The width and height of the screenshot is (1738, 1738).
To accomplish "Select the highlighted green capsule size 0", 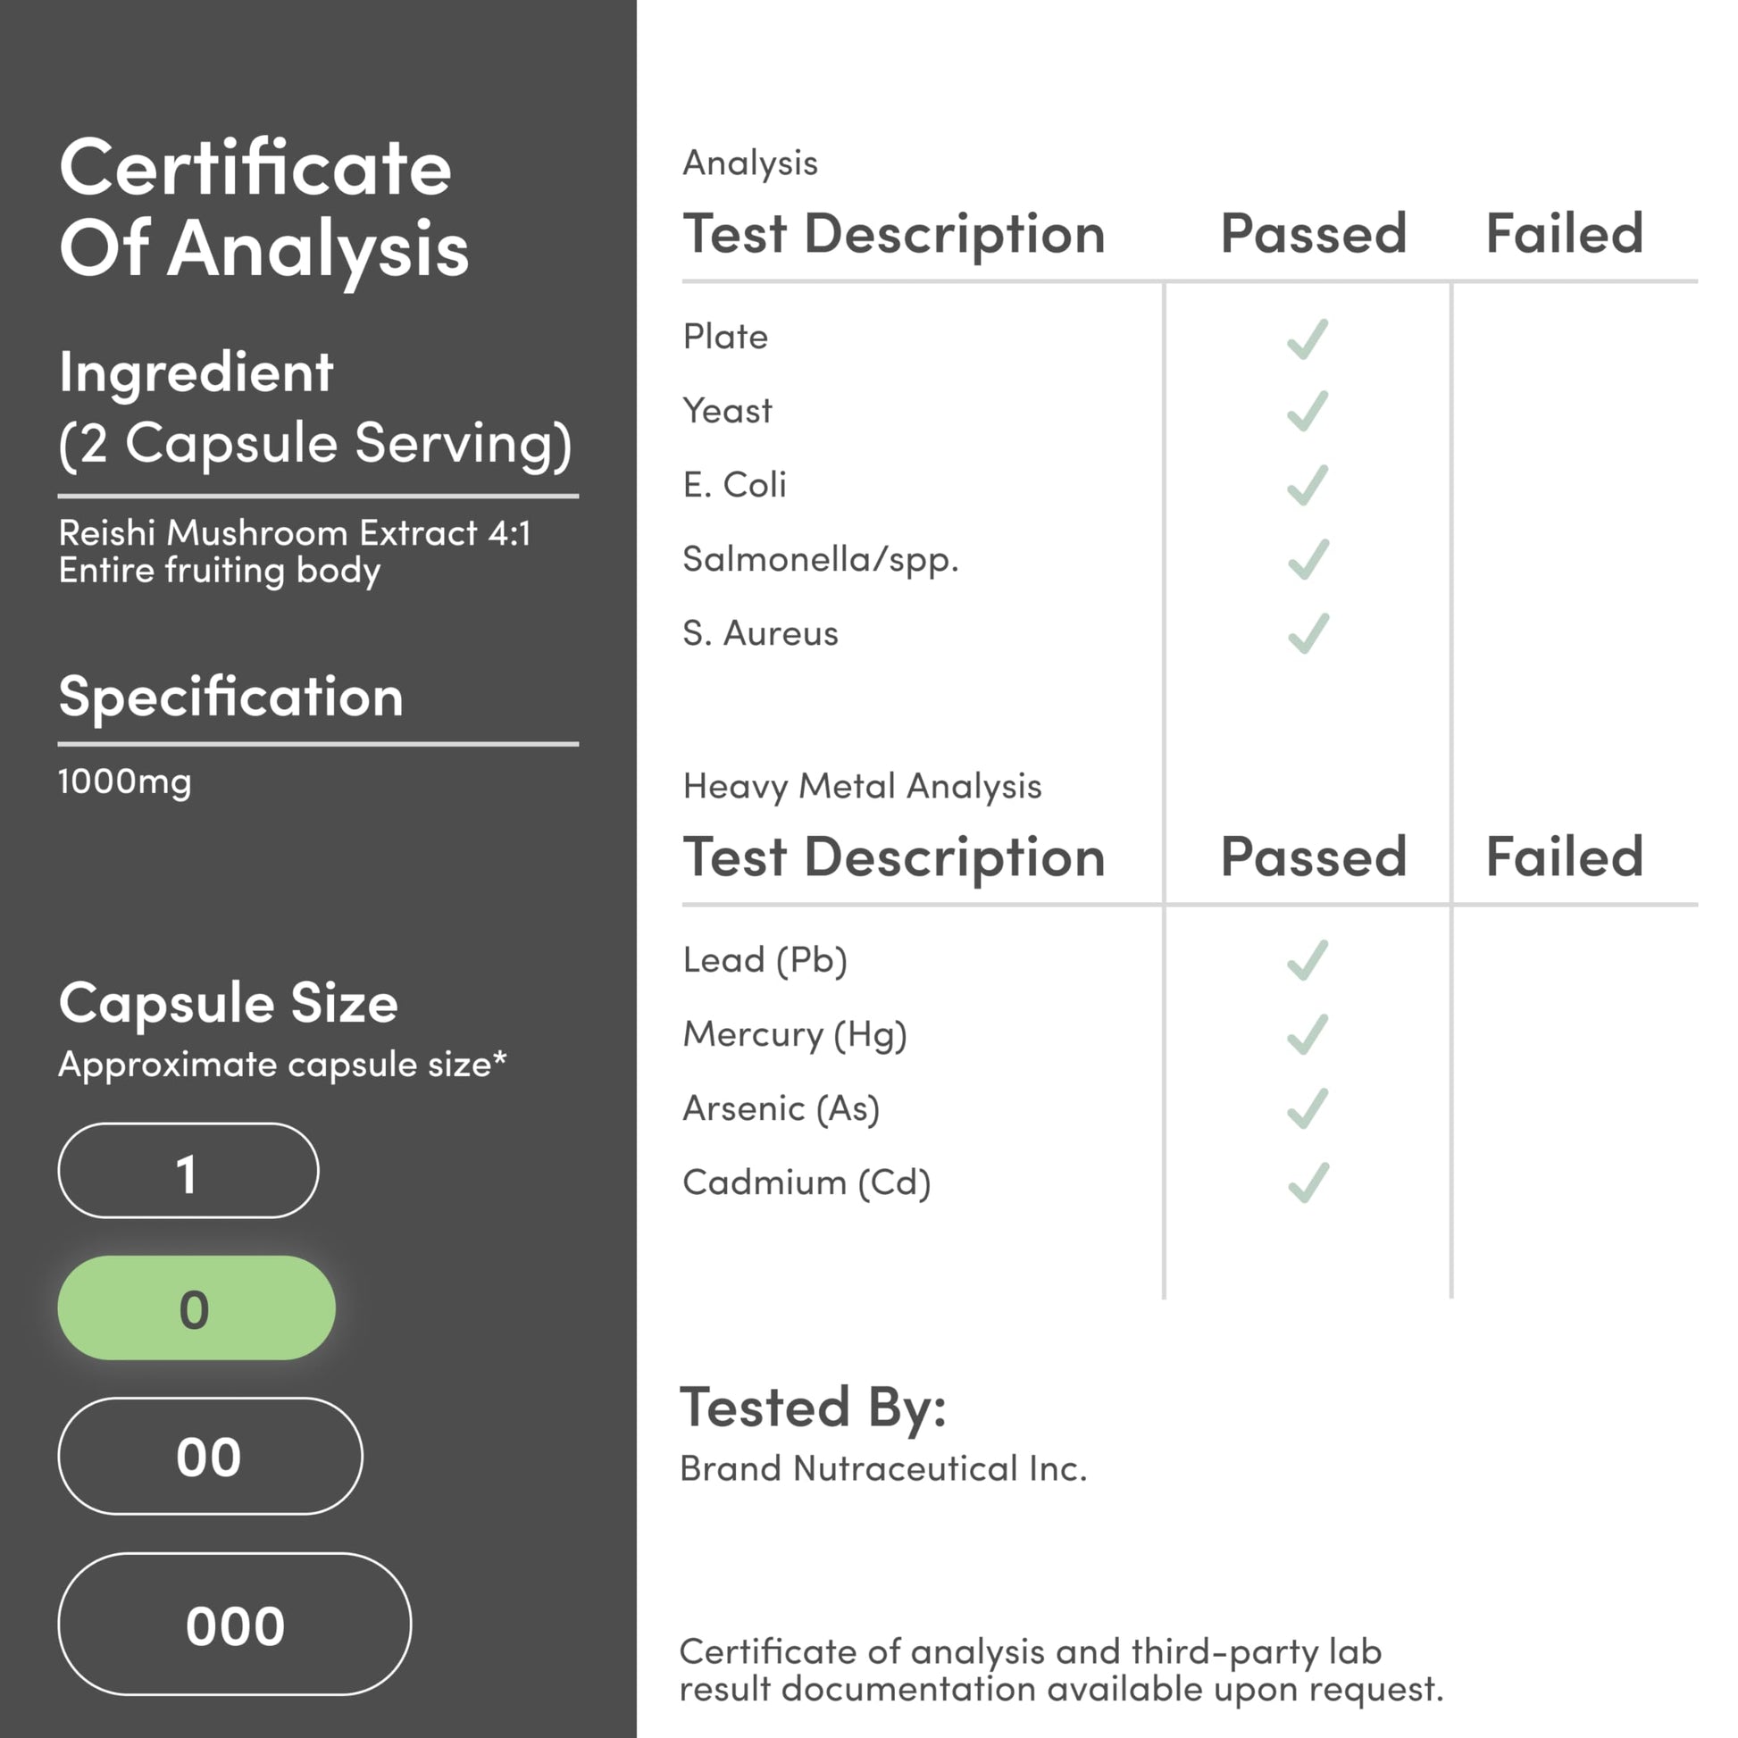I will (196, 1308).
